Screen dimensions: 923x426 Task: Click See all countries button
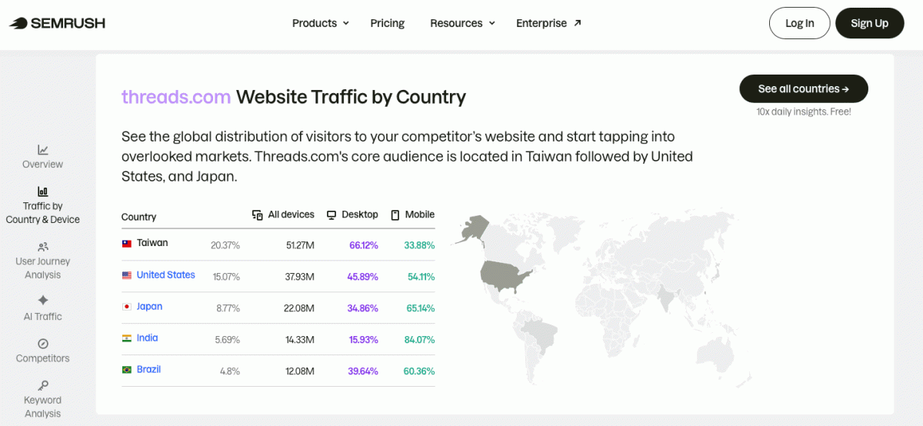804,88
